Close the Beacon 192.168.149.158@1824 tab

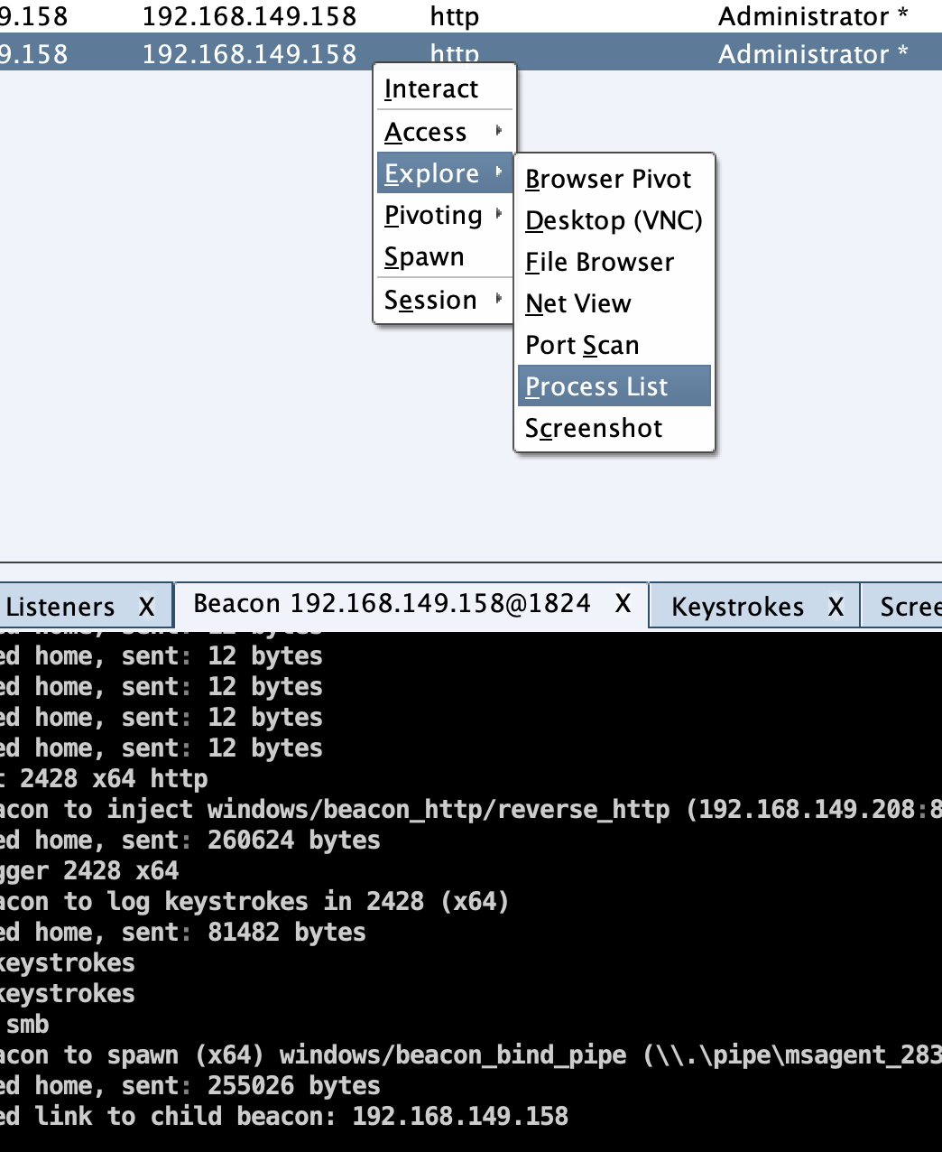pyautogui.click(x=623, y=603)
